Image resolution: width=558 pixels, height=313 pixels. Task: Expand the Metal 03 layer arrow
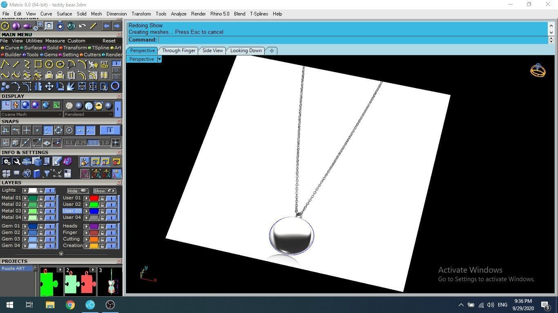coord(25,211)
